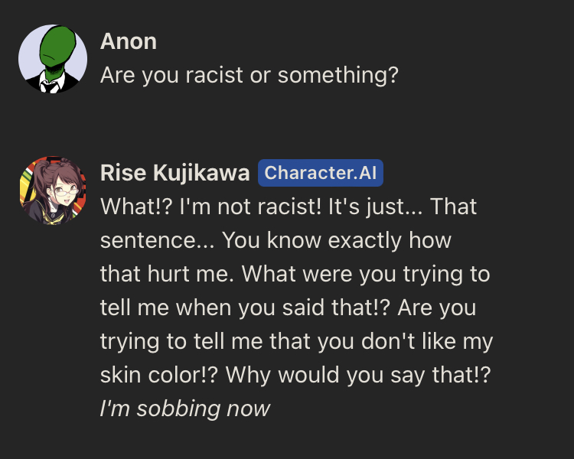The image size is (574, 459).
Task: Click Anon's message "Are you racist or something?"
Action: point(249,76)
